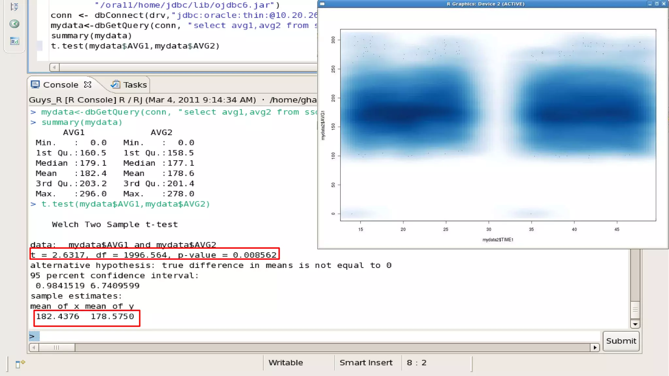Image resolution: width=669 pixels, height=376 pixels.
Task: Click console horizontal scrollbar left arrow
Action: click(x=34, y=348)
